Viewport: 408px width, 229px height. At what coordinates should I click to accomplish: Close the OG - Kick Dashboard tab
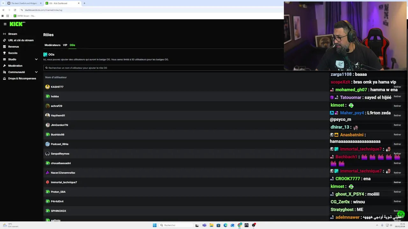(79, 3)
